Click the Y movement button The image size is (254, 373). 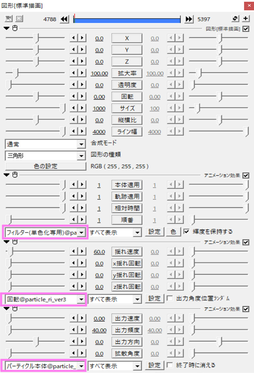[127, 50]
